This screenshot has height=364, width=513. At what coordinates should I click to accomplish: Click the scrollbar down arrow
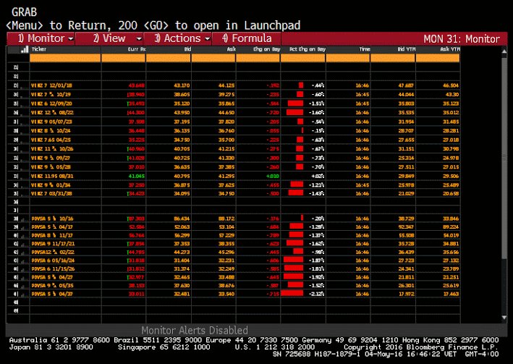pyautogui.click(x=504, y=318)
